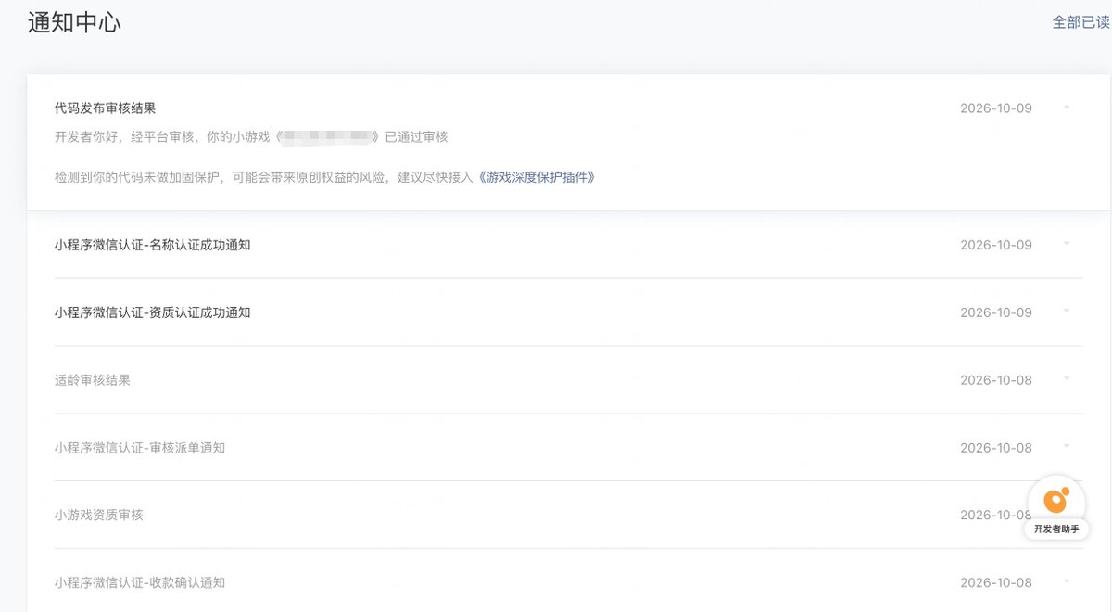Click the 通知中心 page heading
The height and width of the screenshot is (612, 1112).
click(74, 23)
